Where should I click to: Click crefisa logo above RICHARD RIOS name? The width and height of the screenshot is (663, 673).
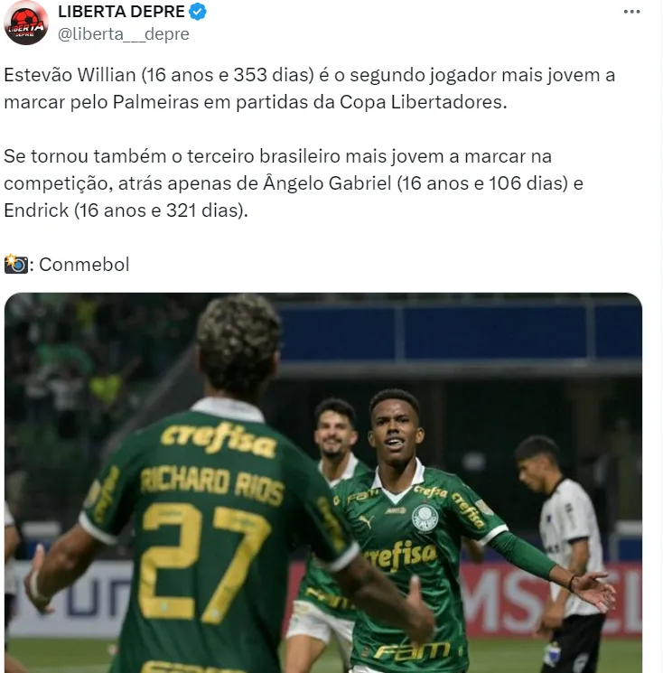coord(218,440)
